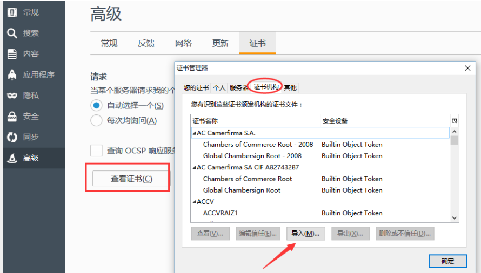Screen dimensions: 481x273
Task: Open 其他 tab in certificate manager
Action: tap(290, 87)
